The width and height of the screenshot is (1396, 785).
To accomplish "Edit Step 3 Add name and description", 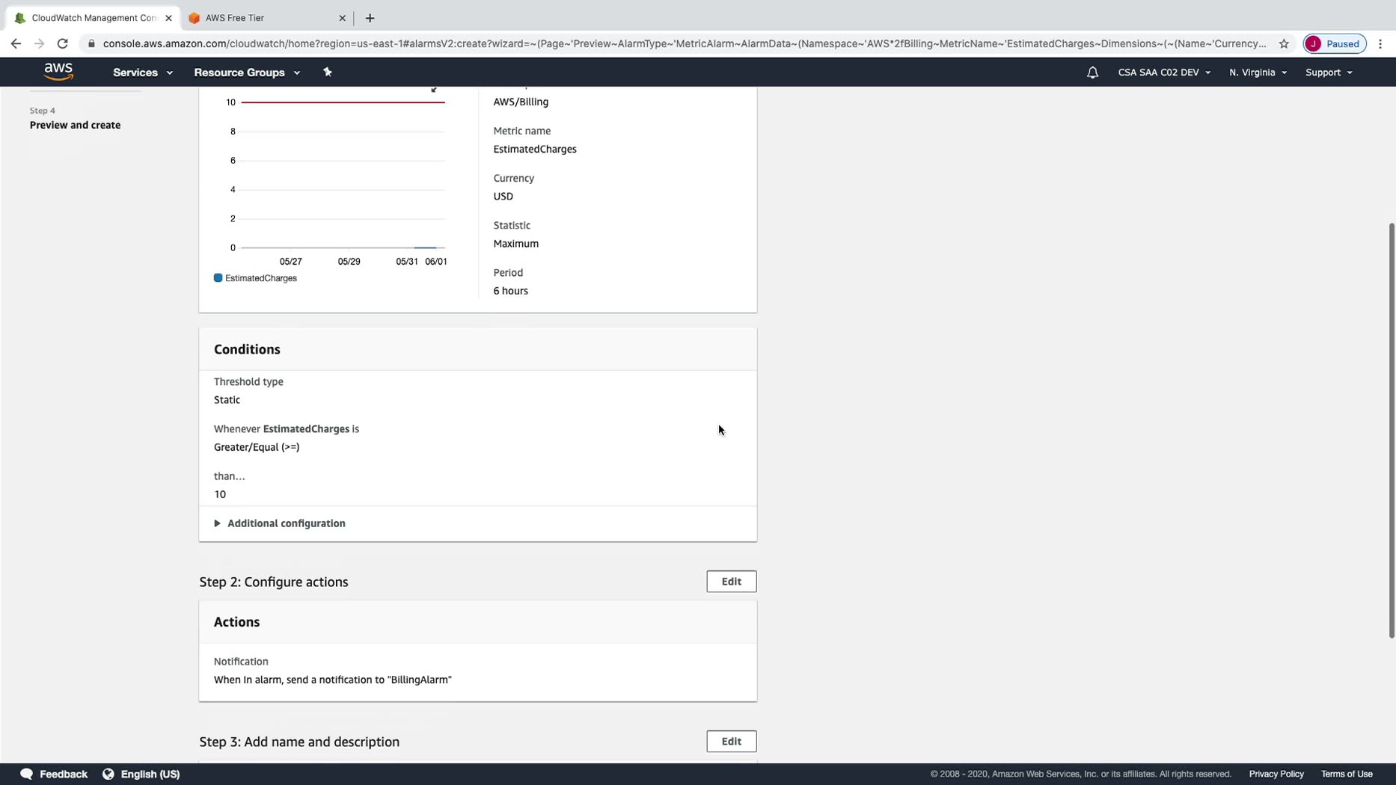I will click(731, 742).
